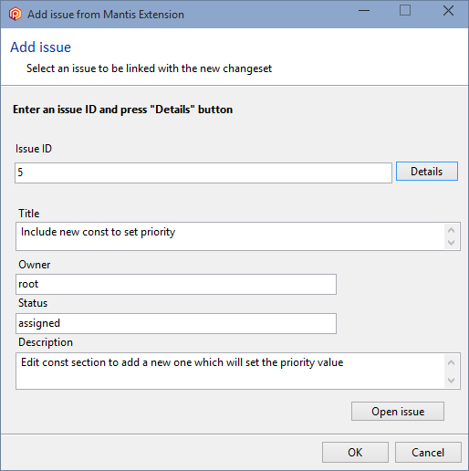Focus the Issue ID input field

click(203, 173)
